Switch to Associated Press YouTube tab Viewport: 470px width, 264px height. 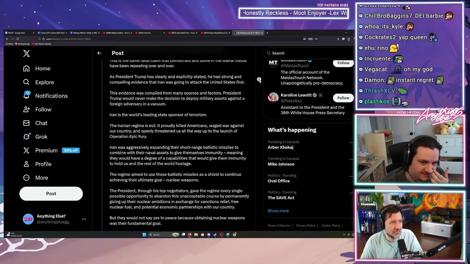(183, 33)
